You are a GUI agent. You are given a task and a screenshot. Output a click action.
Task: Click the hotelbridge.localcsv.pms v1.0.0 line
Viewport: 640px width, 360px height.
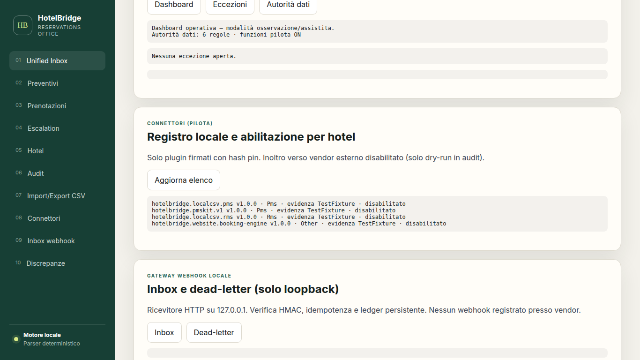coord(279,204)
